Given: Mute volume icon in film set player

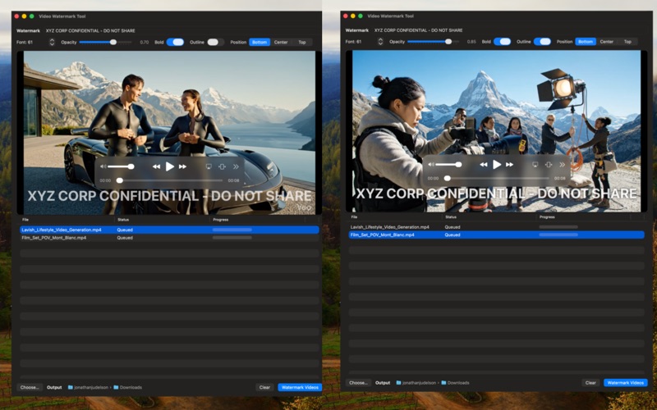Looking at the screenshot, I should [430, 165].
